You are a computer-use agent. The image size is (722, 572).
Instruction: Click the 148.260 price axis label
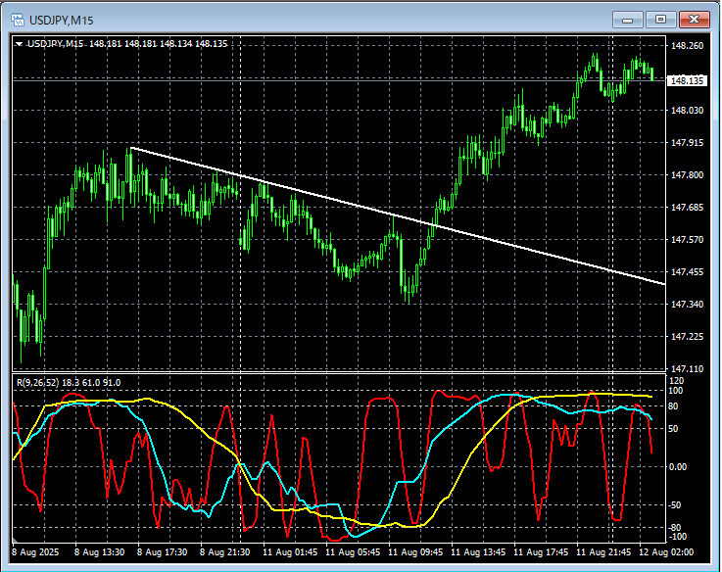pos(687,46)
